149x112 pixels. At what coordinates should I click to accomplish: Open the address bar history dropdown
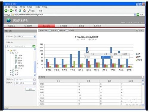pos(135,15)
